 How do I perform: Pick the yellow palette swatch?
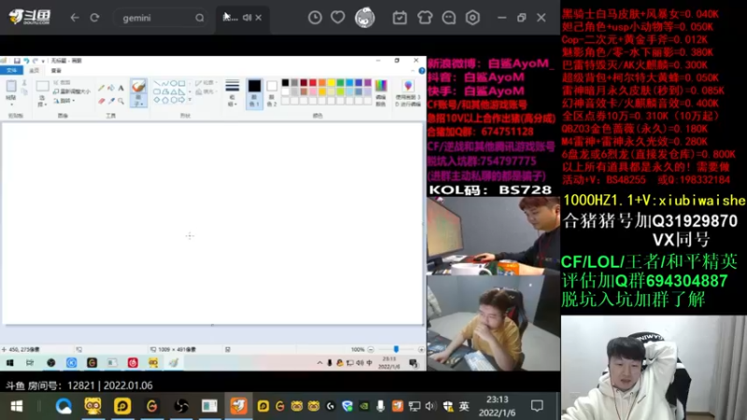pos(331,83)
